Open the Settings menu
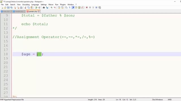The height and width of the screenshot is (101, 181). pos(44,4)
